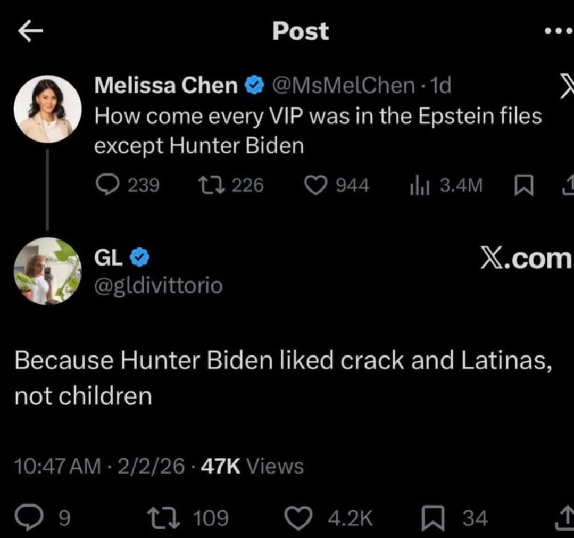Click the Melissa Chen display name
574x538 pixels.
[166, 85]
